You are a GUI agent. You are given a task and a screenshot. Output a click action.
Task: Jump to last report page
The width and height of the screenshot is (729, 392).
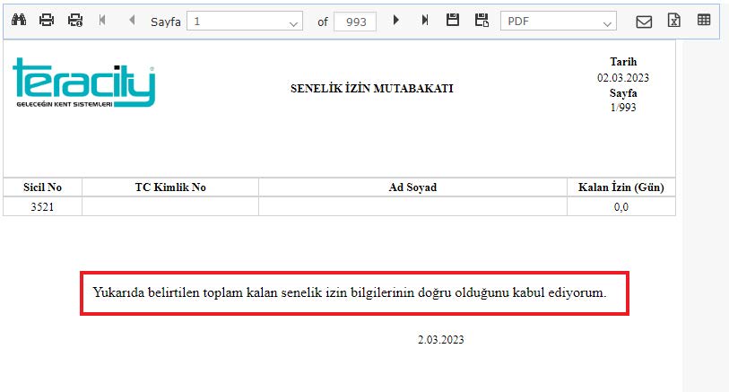(x=424, y=20)
